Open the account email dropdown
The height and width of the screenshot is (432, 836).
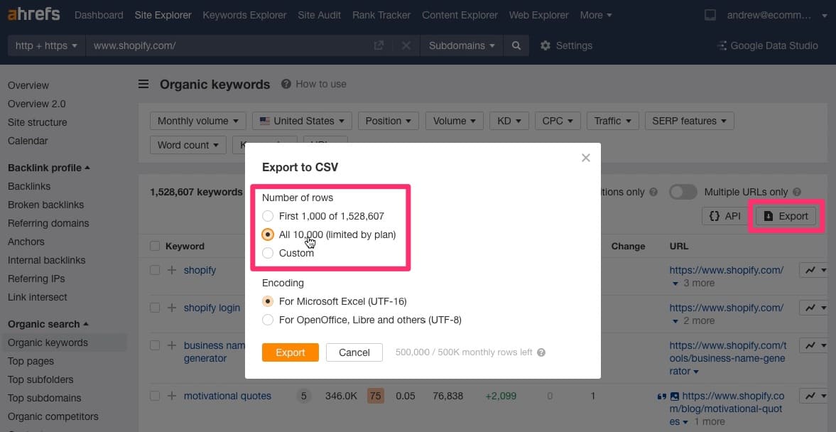(777, 16)
